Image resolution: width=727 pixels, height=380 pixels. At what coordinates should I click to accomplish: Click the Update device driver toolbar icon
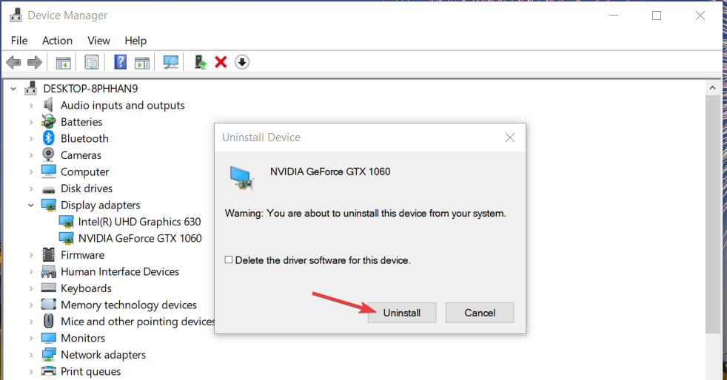tap(200, 62)
